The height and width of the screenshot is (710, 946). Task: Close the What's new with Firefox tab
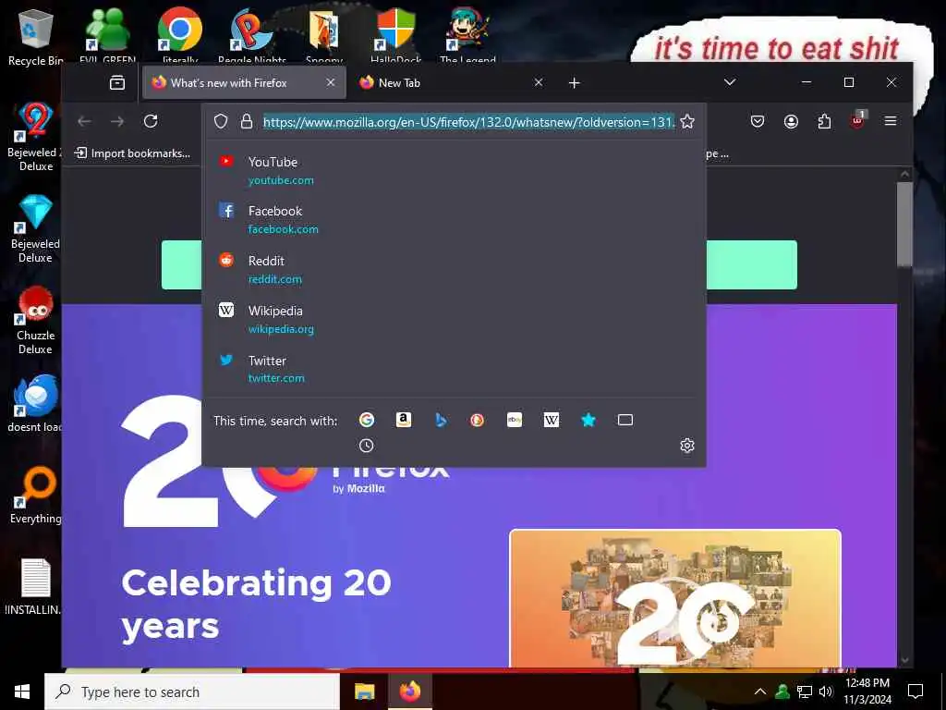point(331,82)
